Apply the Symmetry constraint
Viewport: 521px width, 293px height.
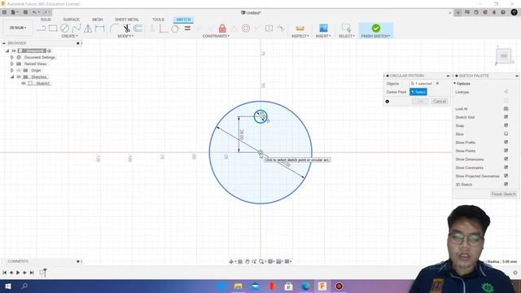[x=269, y=28]
